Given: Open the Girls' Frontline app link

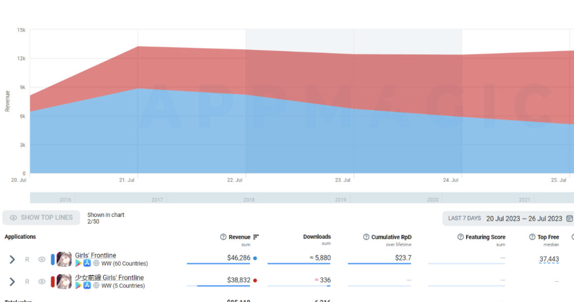Looking at the screenshot, I should coord(95,256).
